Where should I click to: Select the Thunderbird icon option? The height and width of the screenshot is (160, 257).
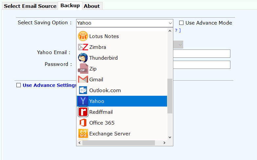coord(83,58)
